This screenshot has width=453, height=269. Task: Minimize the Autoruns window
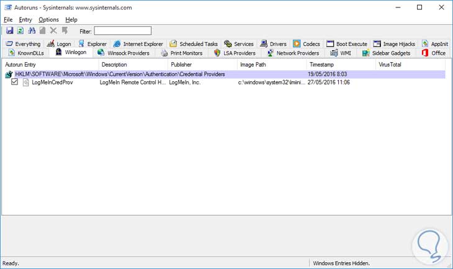(x=398, y=7)
